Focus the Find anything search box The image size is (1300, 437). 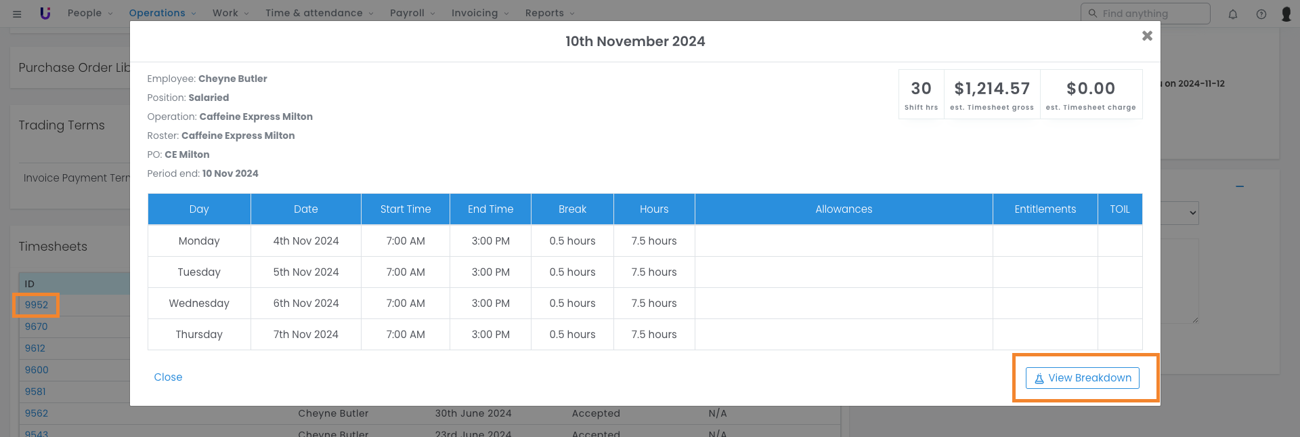pyautogui.click(x=1152, y=14)
